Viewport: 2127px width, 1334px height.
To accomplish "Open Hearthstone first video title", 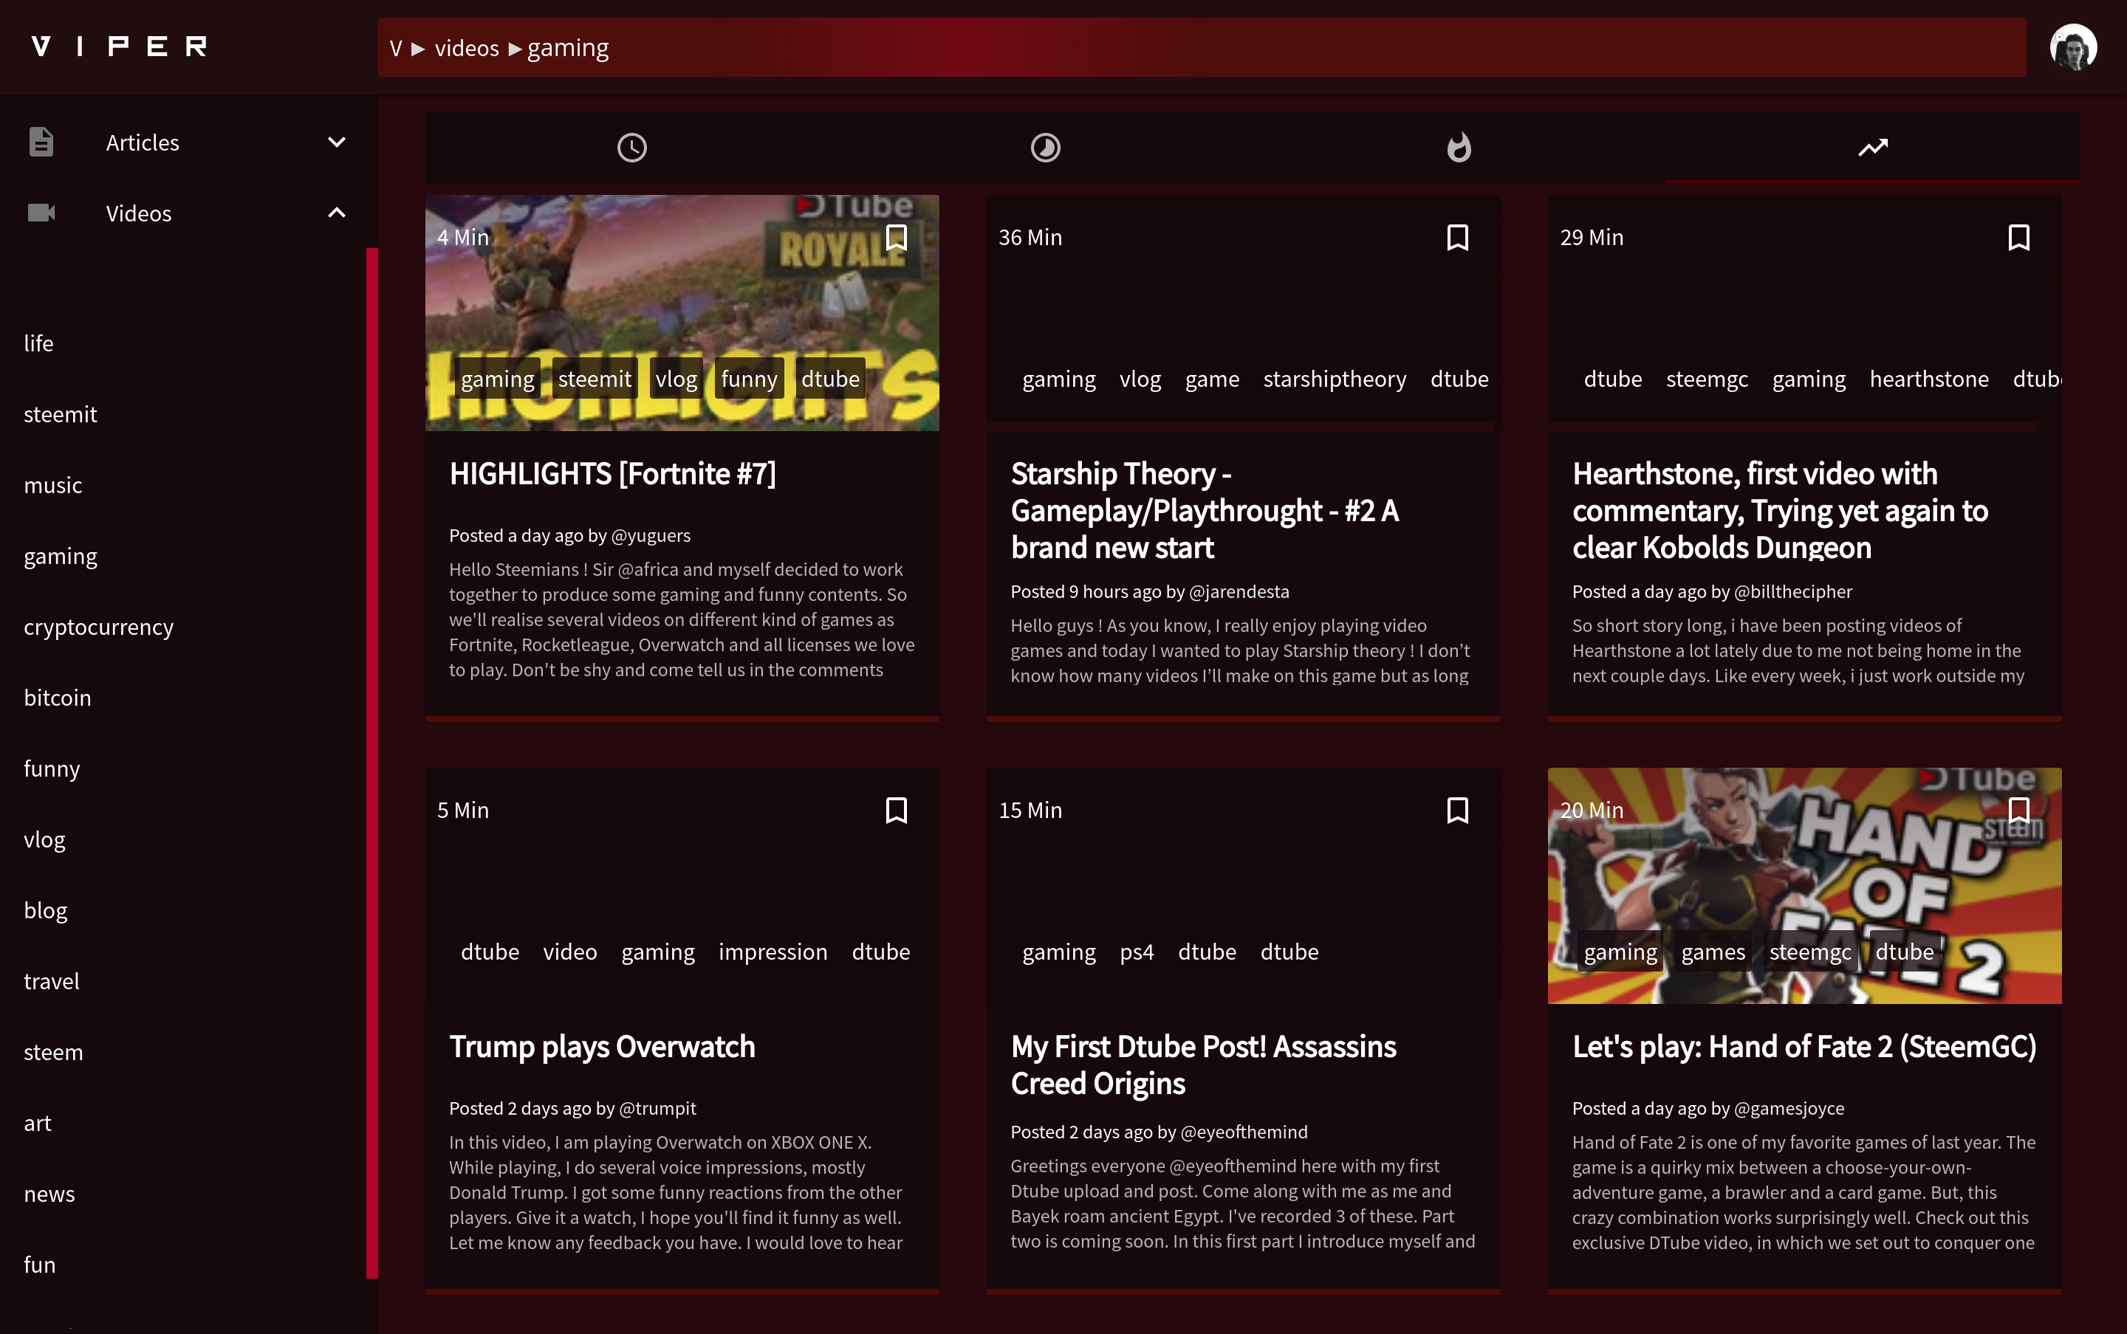I will (x=1780, y=511).
